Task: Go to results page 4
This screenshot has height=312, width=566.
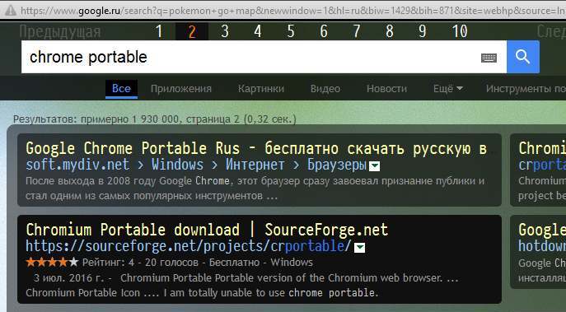Action: pos(257,31)
